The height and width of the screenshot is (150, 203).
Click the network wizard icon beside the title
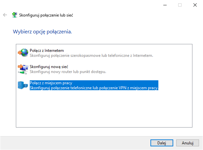(x=15, y=15)
